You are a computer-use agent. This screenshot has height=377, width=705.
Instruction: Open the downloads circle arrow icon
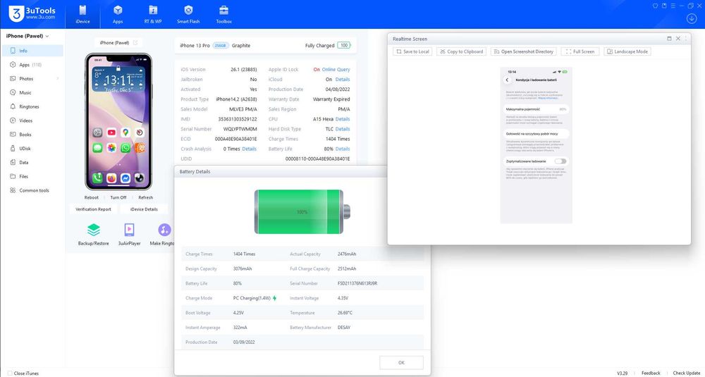pyautogui.click(x=691, y=18)
